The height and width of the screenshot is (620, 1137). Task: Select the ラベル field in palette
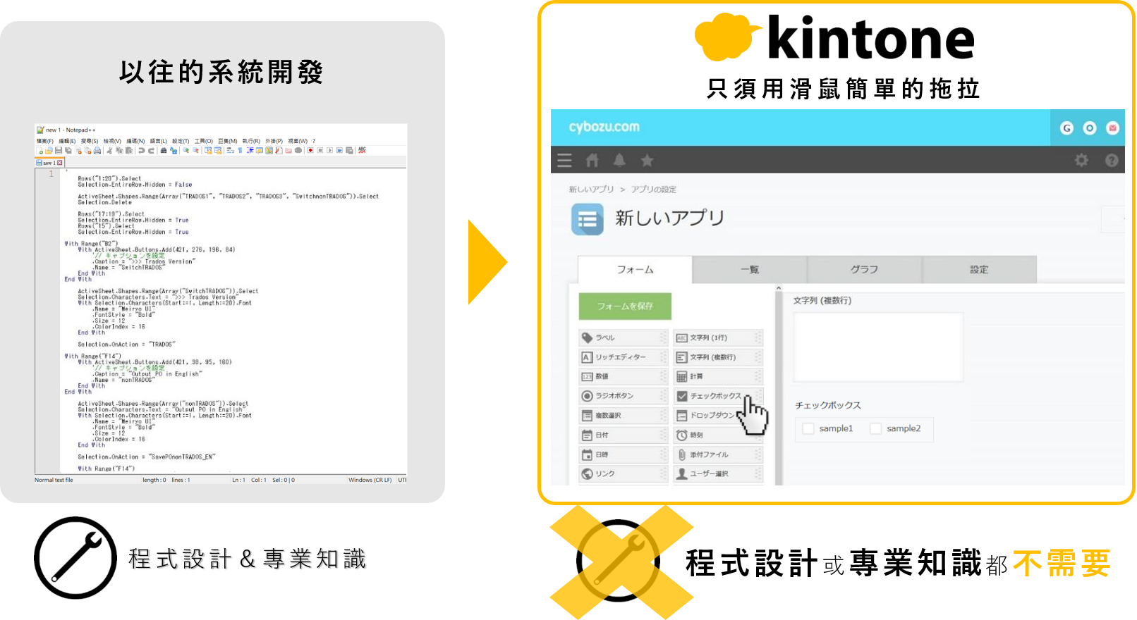[623, 337]
